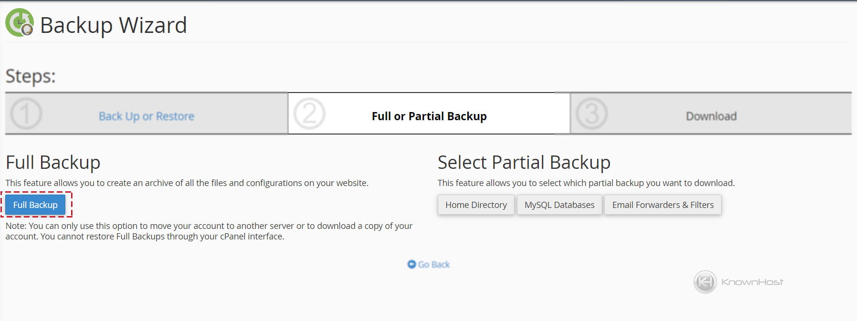Click the full backup description text
Image resolution: width=857 pixels, height=321 pixels.
pos(187,182)
